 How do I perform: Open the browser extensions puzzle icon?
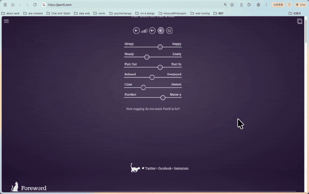(249, 5)
